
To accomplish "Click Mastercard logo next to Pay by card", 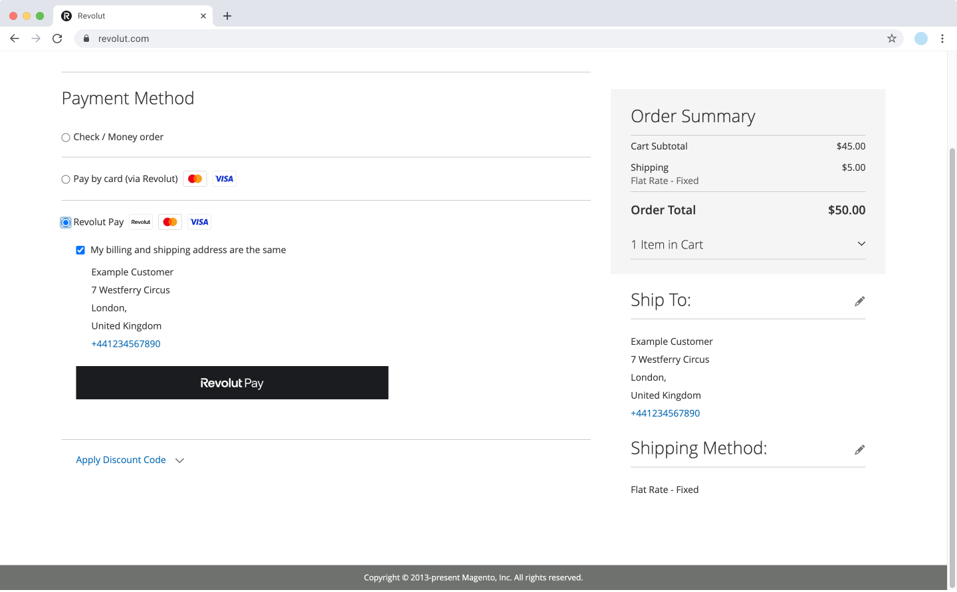I will tap(195, 179).
